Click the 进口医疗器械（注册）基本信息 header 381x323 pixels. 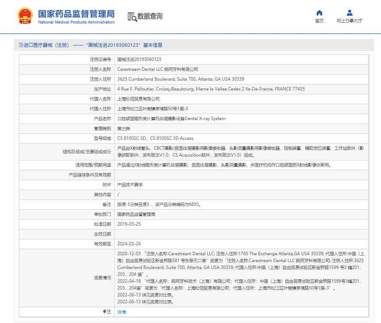(91, 45)
